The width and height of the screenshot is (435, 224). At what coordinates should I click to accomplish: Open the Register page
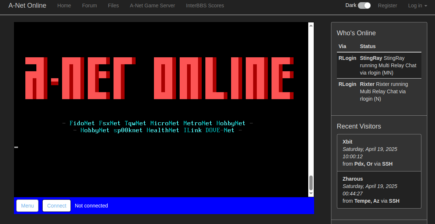[387, 6]
